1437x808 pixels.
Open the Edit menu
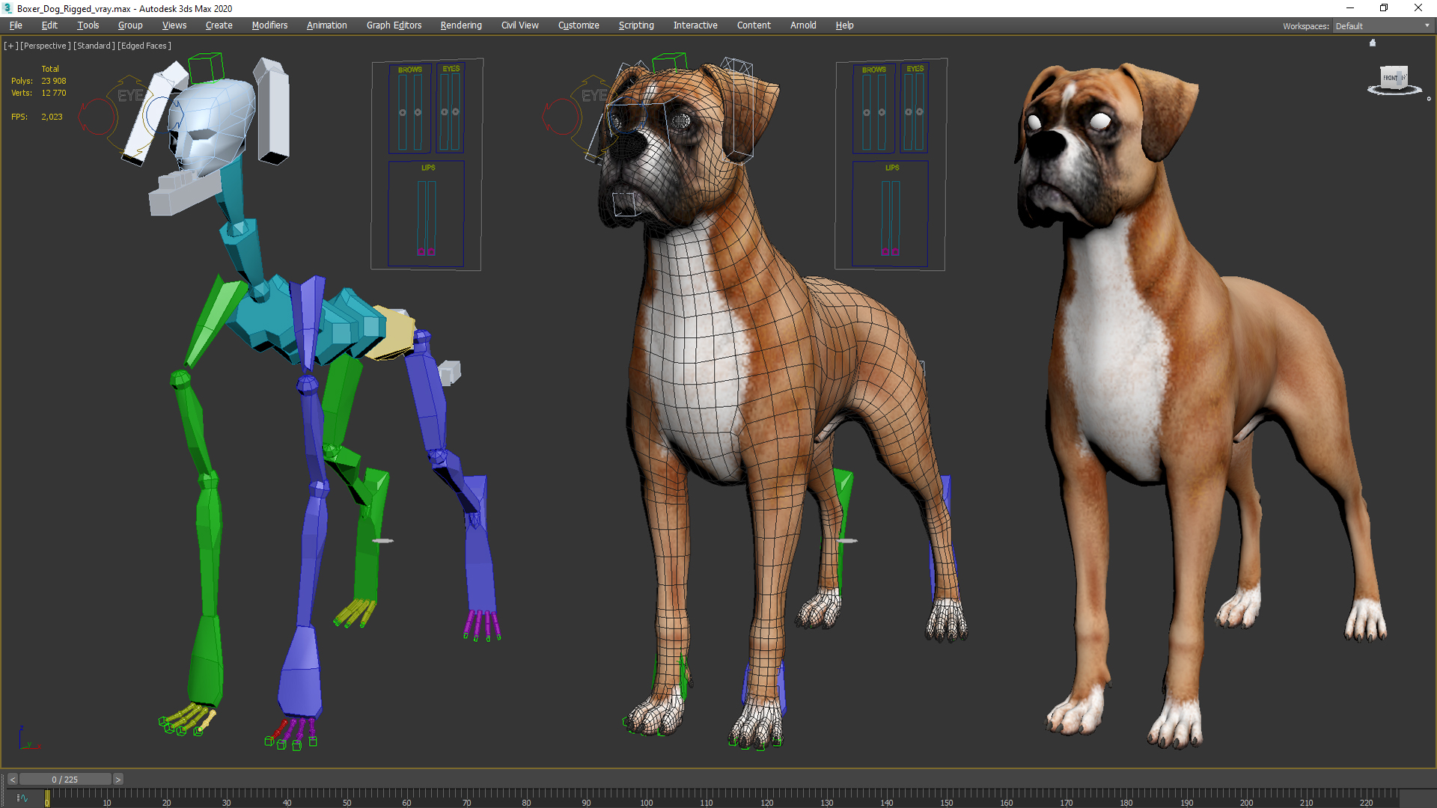49,25
